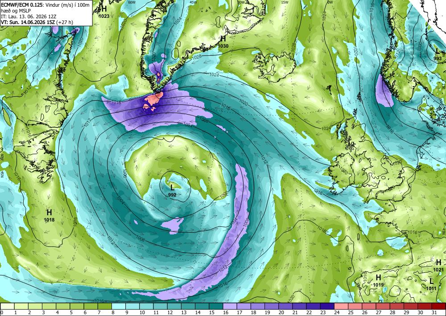
Task: Select the L 1011 low pressure marker
Action: tap(431, 284)
